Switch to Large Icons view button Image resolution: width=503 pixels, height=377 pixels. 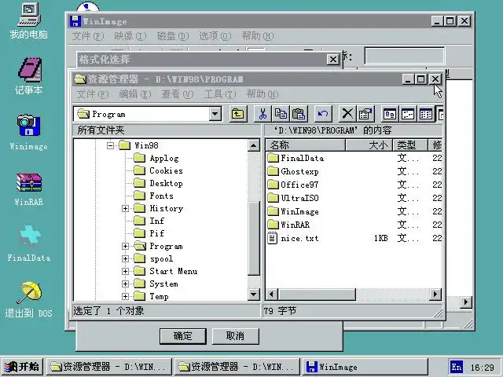[390, 114]
